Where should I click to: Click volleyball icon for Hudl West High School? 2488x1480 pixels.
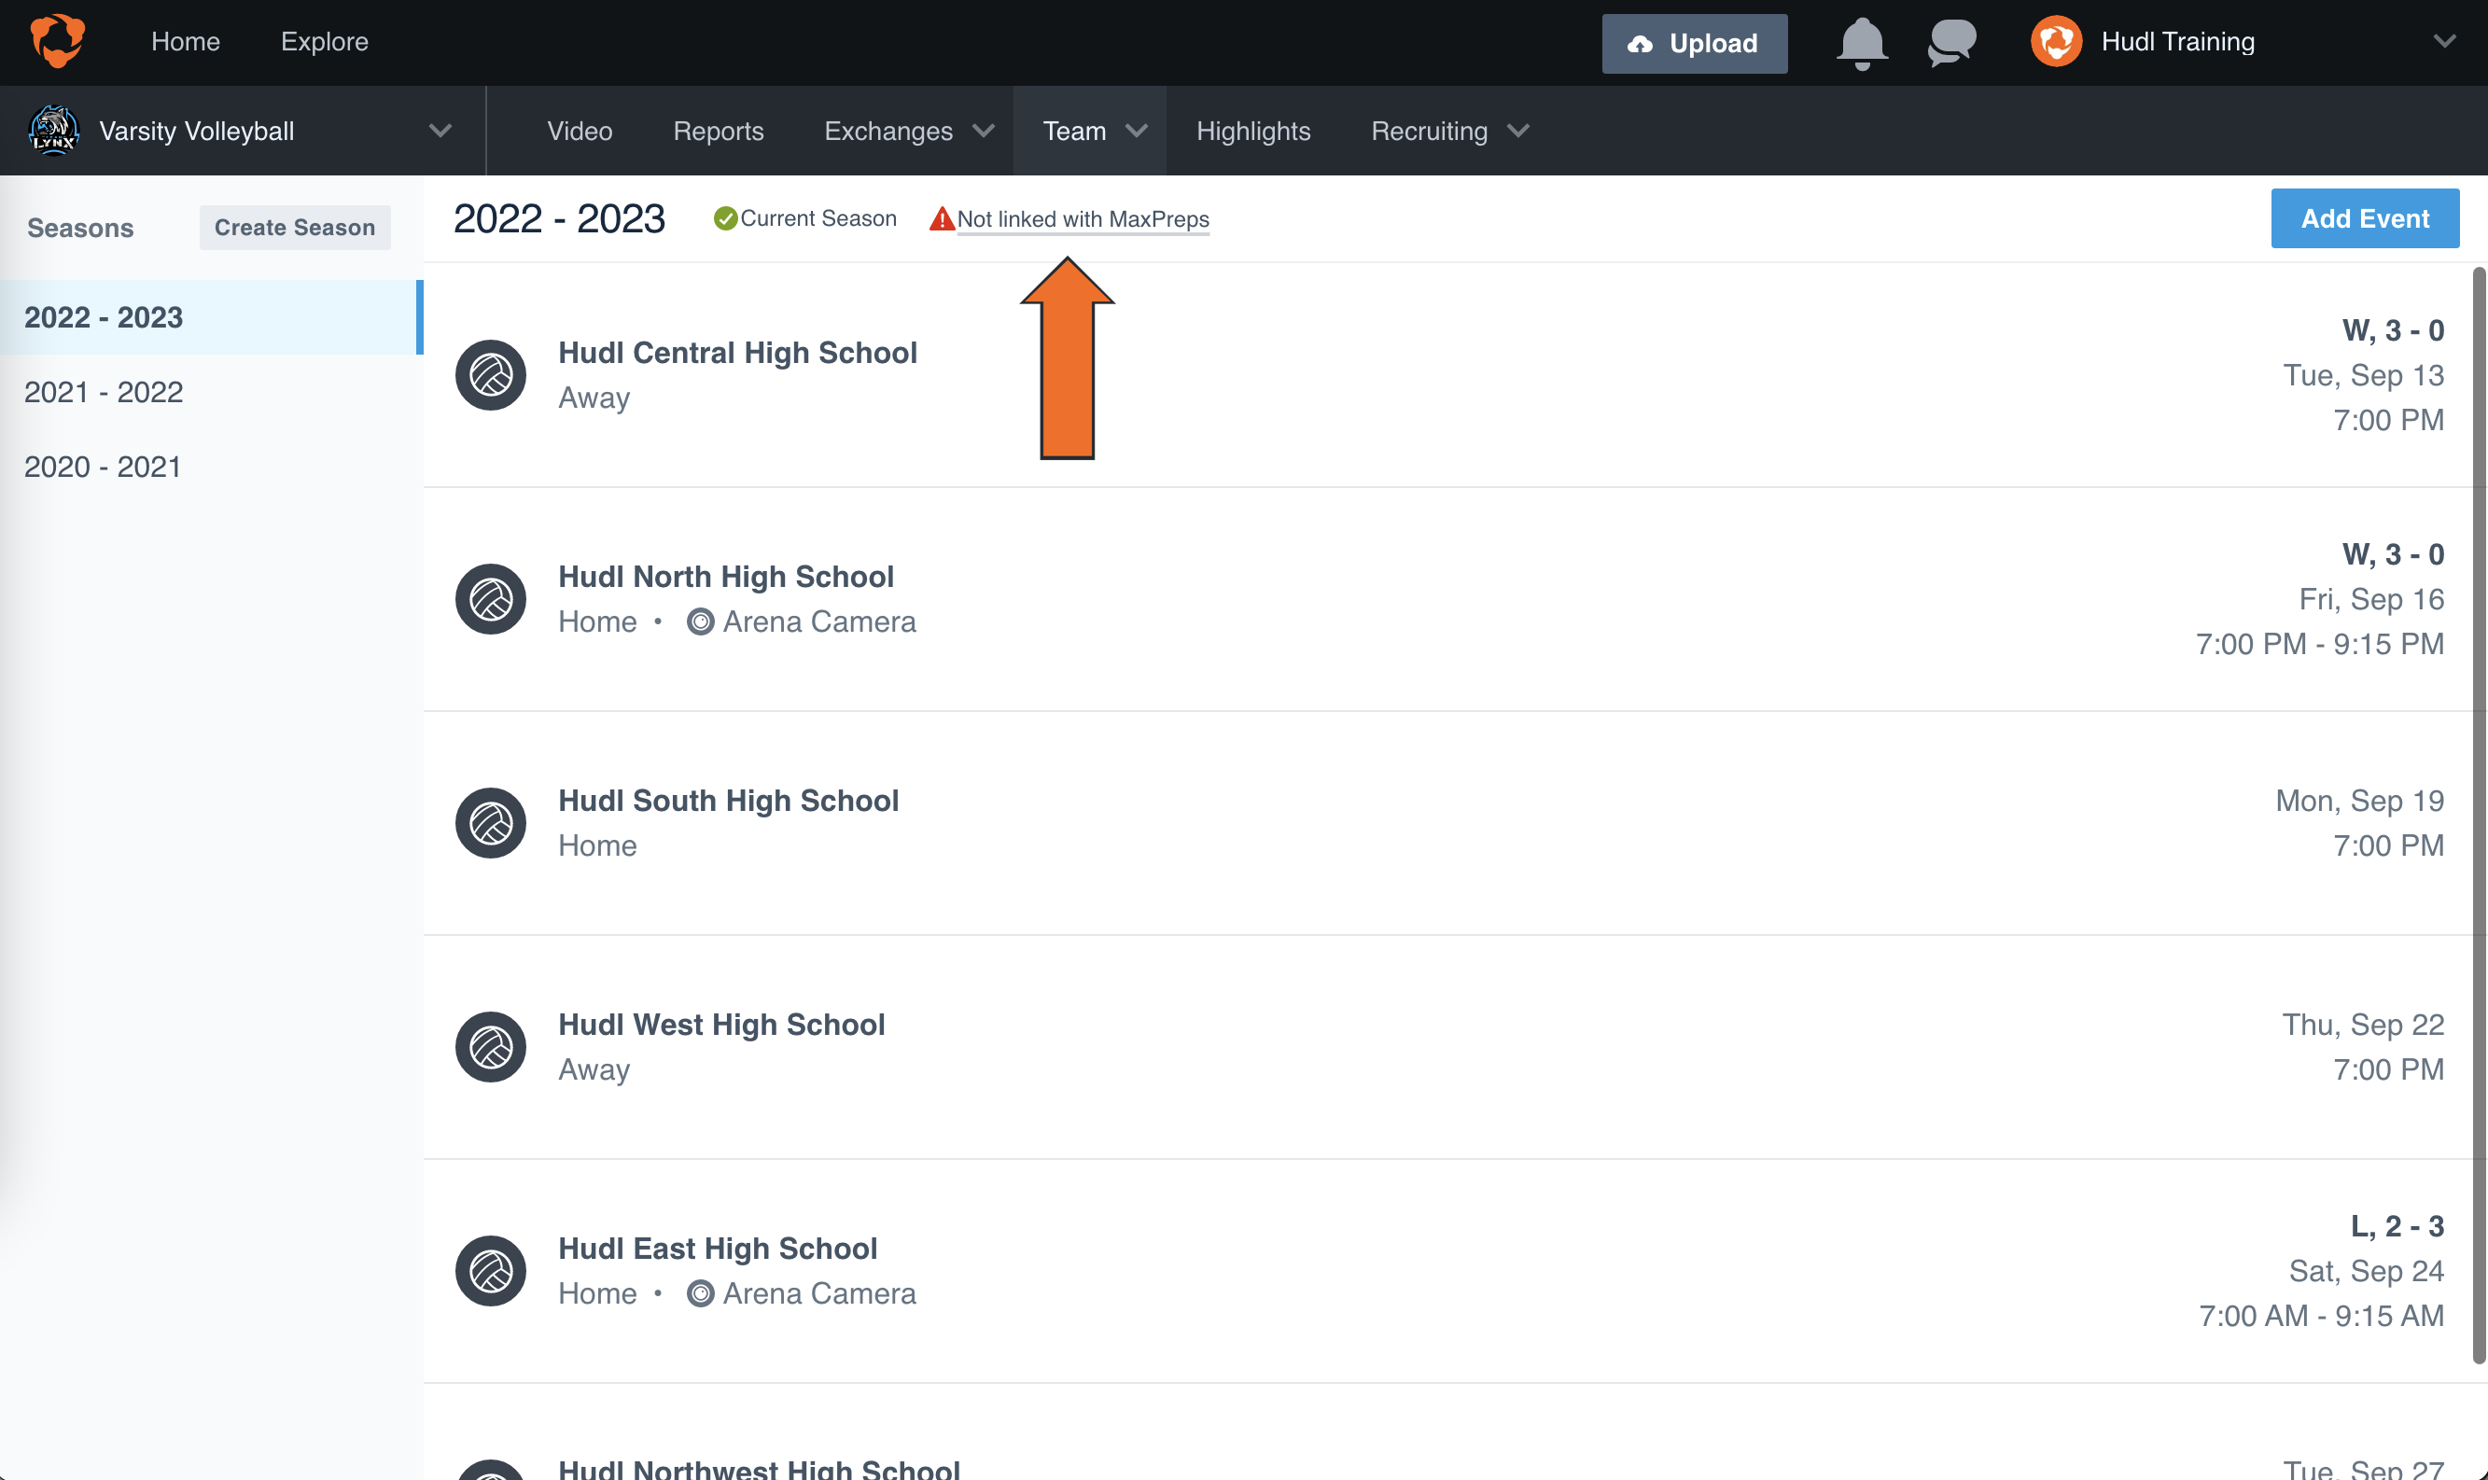[x=491, y=1047]
